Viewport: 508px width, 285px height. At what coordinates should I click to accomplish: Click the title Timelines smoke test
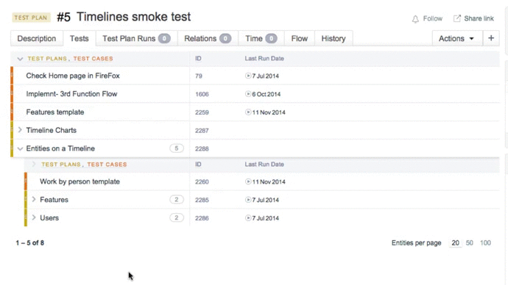(133, 16)
